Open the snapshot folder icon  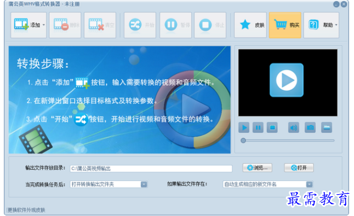click(327, 128)
